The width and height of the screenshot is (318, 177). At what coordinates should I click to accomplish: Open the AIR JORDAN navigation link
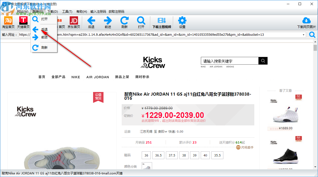pyautogui.click(x=98, y=77)
